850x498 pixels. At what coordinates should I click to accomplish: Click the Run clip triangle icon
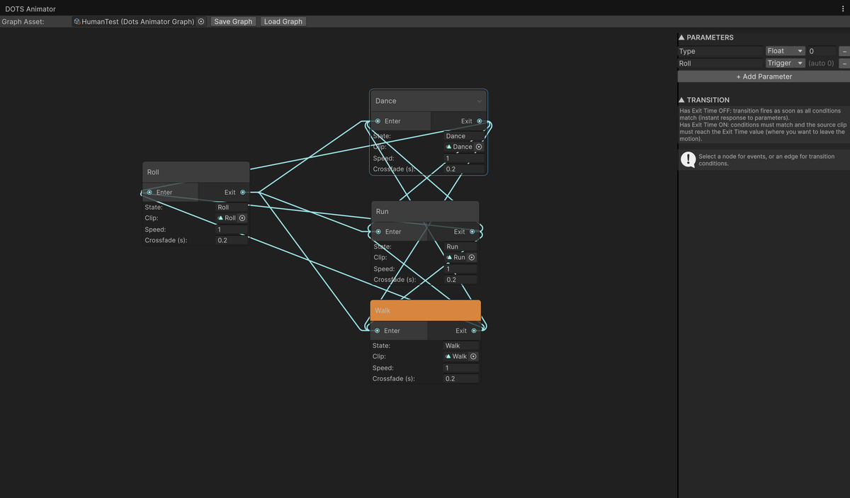pyautogui.click(x=449, y=258)
